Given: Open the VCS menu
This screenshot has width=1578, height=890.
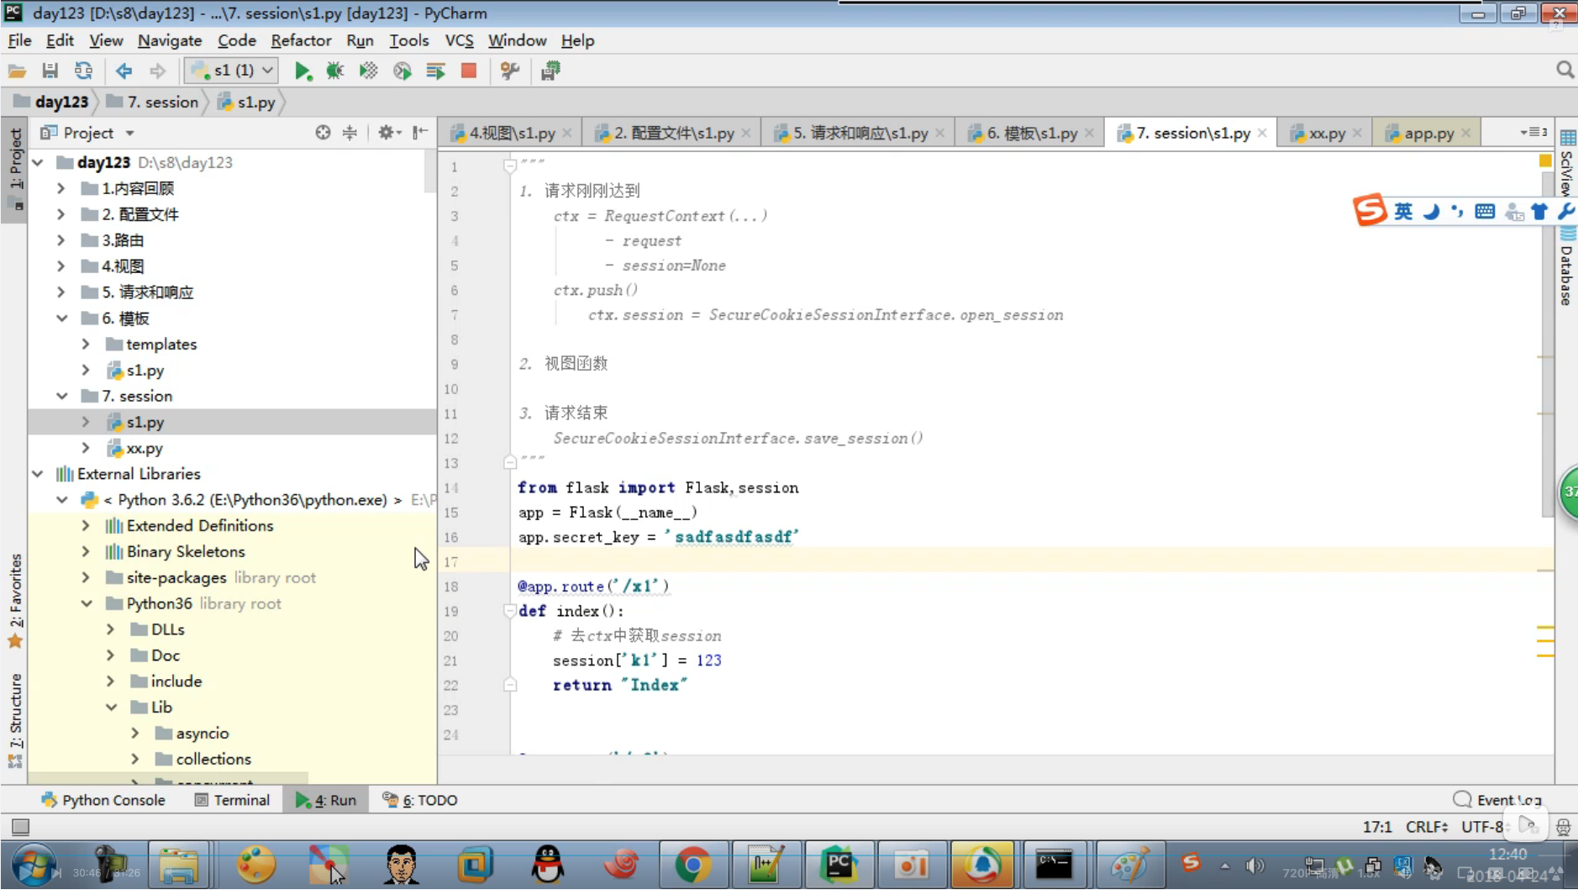Looking at the screenshot, I should point(459,40).
